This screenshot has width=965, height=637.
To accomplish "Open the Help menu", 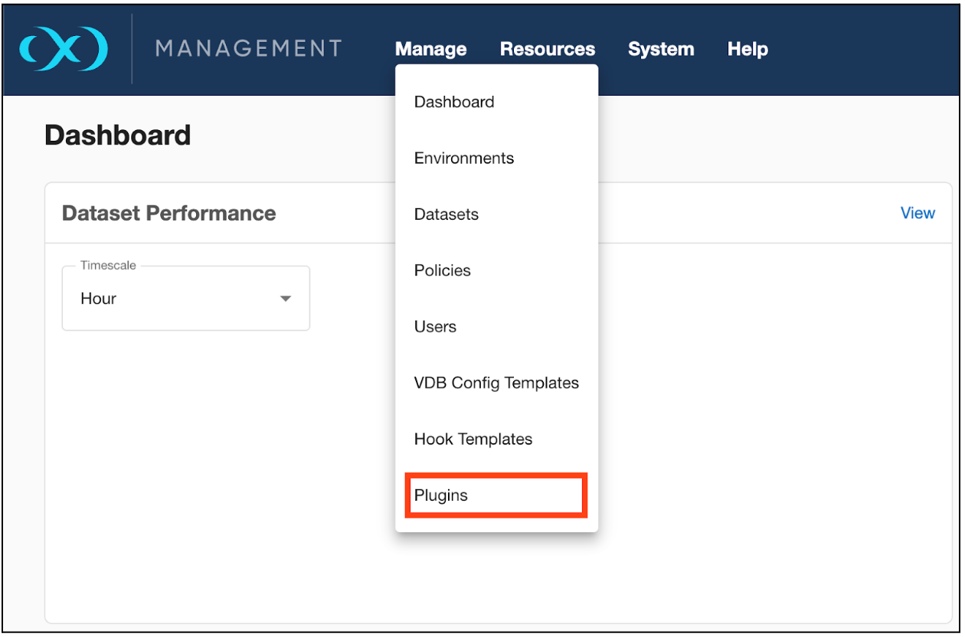I will (747, 48).
